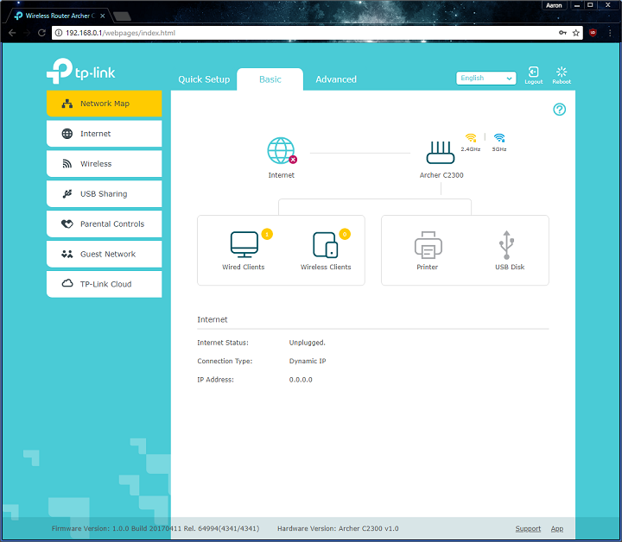This screenshot has height=542, width=622.
Task: Switch to the Quick Setup tab
Action: coord(204,79)
